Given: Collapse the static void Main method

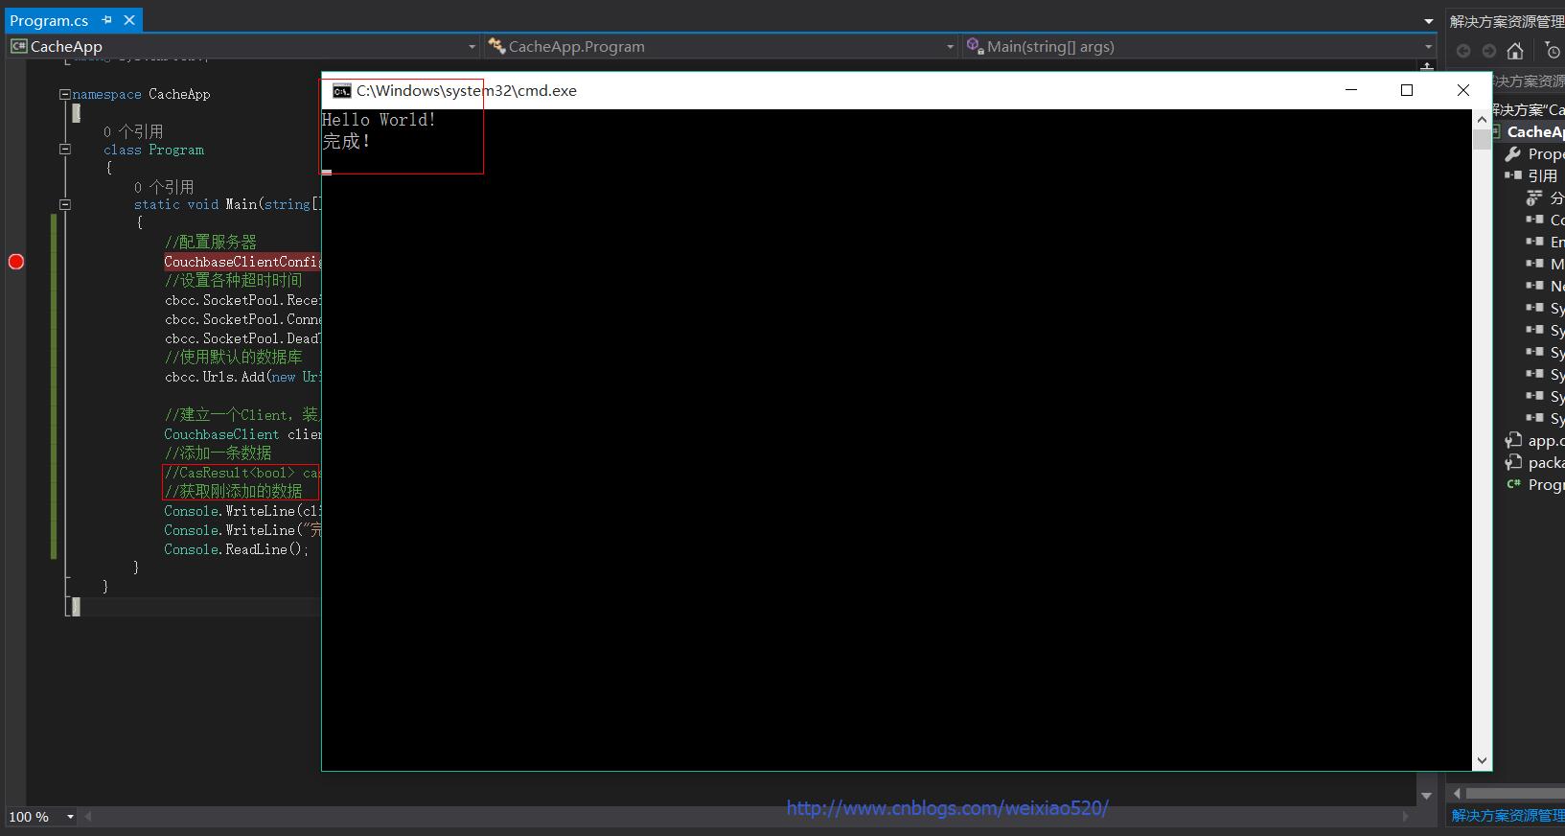Looking at the screenshot, I should tap(65, 204).
